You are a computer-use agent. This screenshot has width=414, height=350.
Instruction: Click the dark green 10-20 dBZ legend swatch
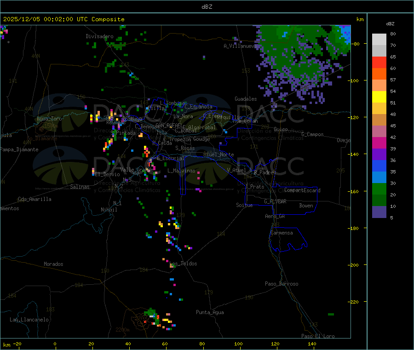click(379, 201)
